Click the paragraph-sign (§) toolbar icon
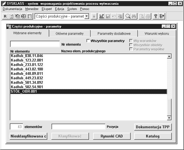Viewport: 184px width, 150px height. 24,16
